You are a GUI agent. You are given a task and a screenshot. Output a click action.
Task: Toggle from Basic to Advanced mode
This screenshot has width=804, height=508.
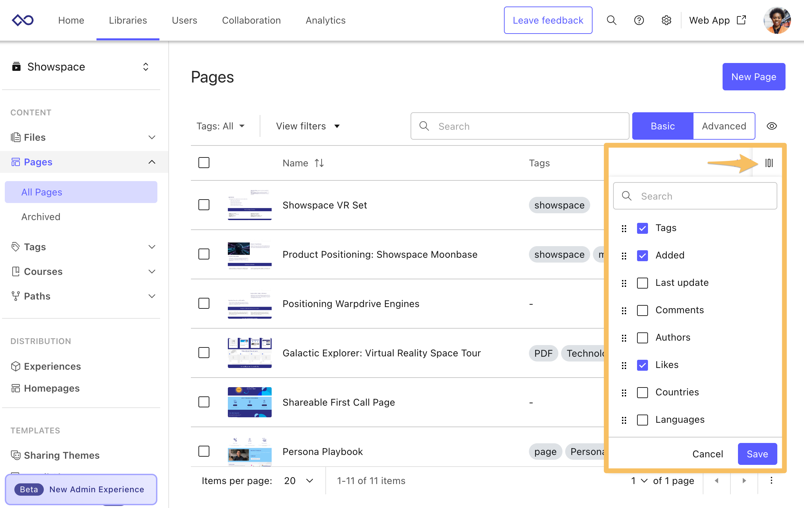724,126
